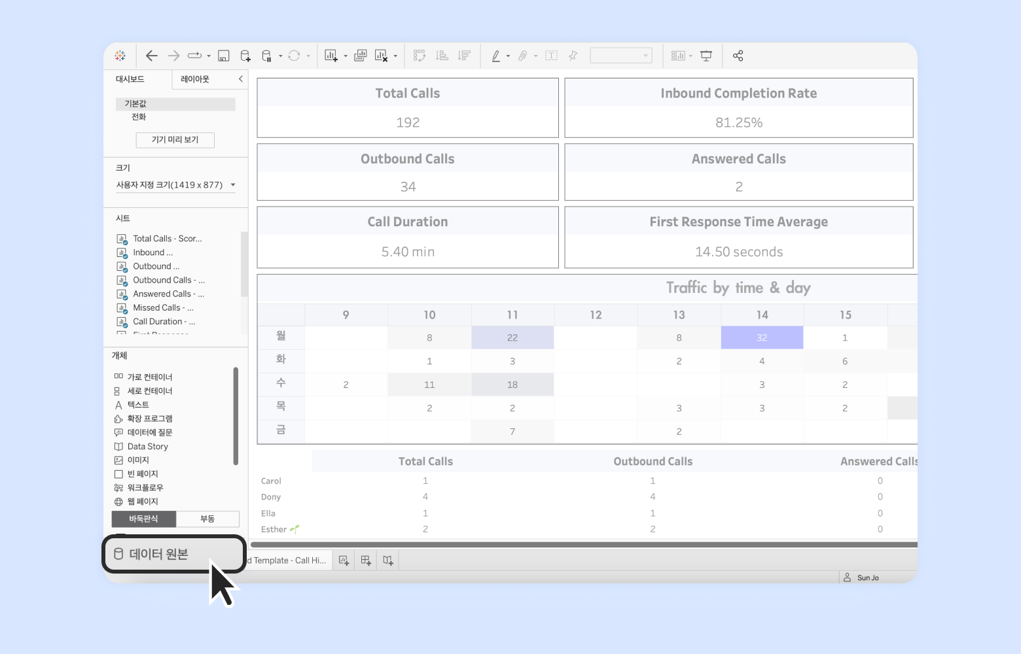
Task: Select the Total Calls - Scor... sheet
Action: coord(160,239)
